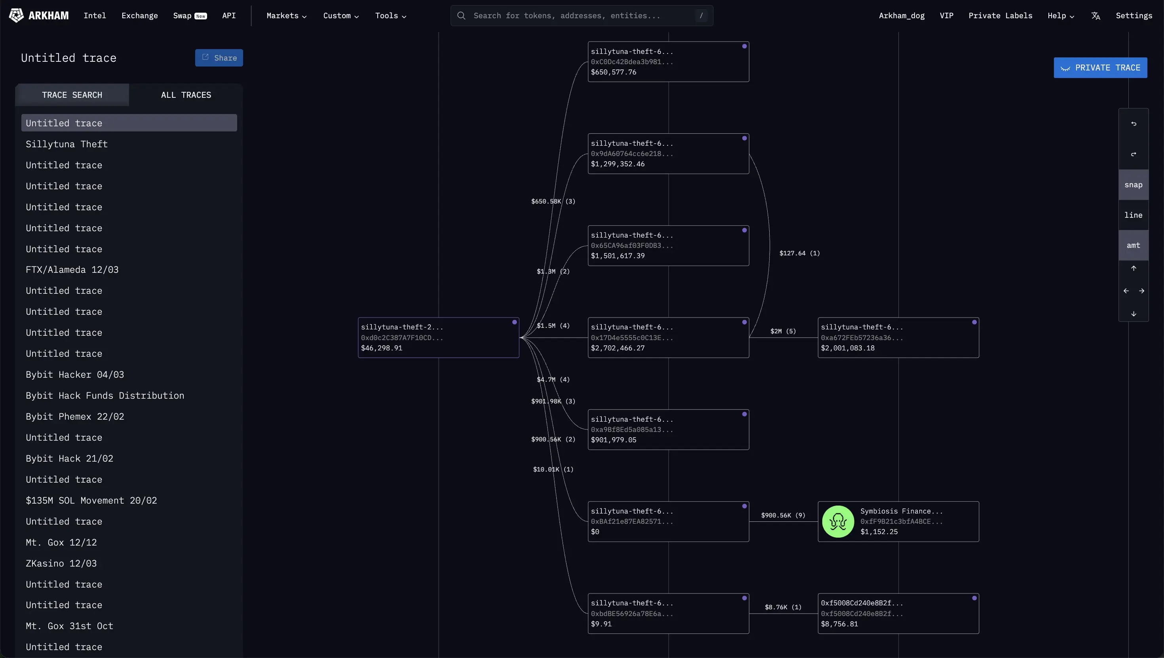Toggle the snap option

pos(1133,185)
